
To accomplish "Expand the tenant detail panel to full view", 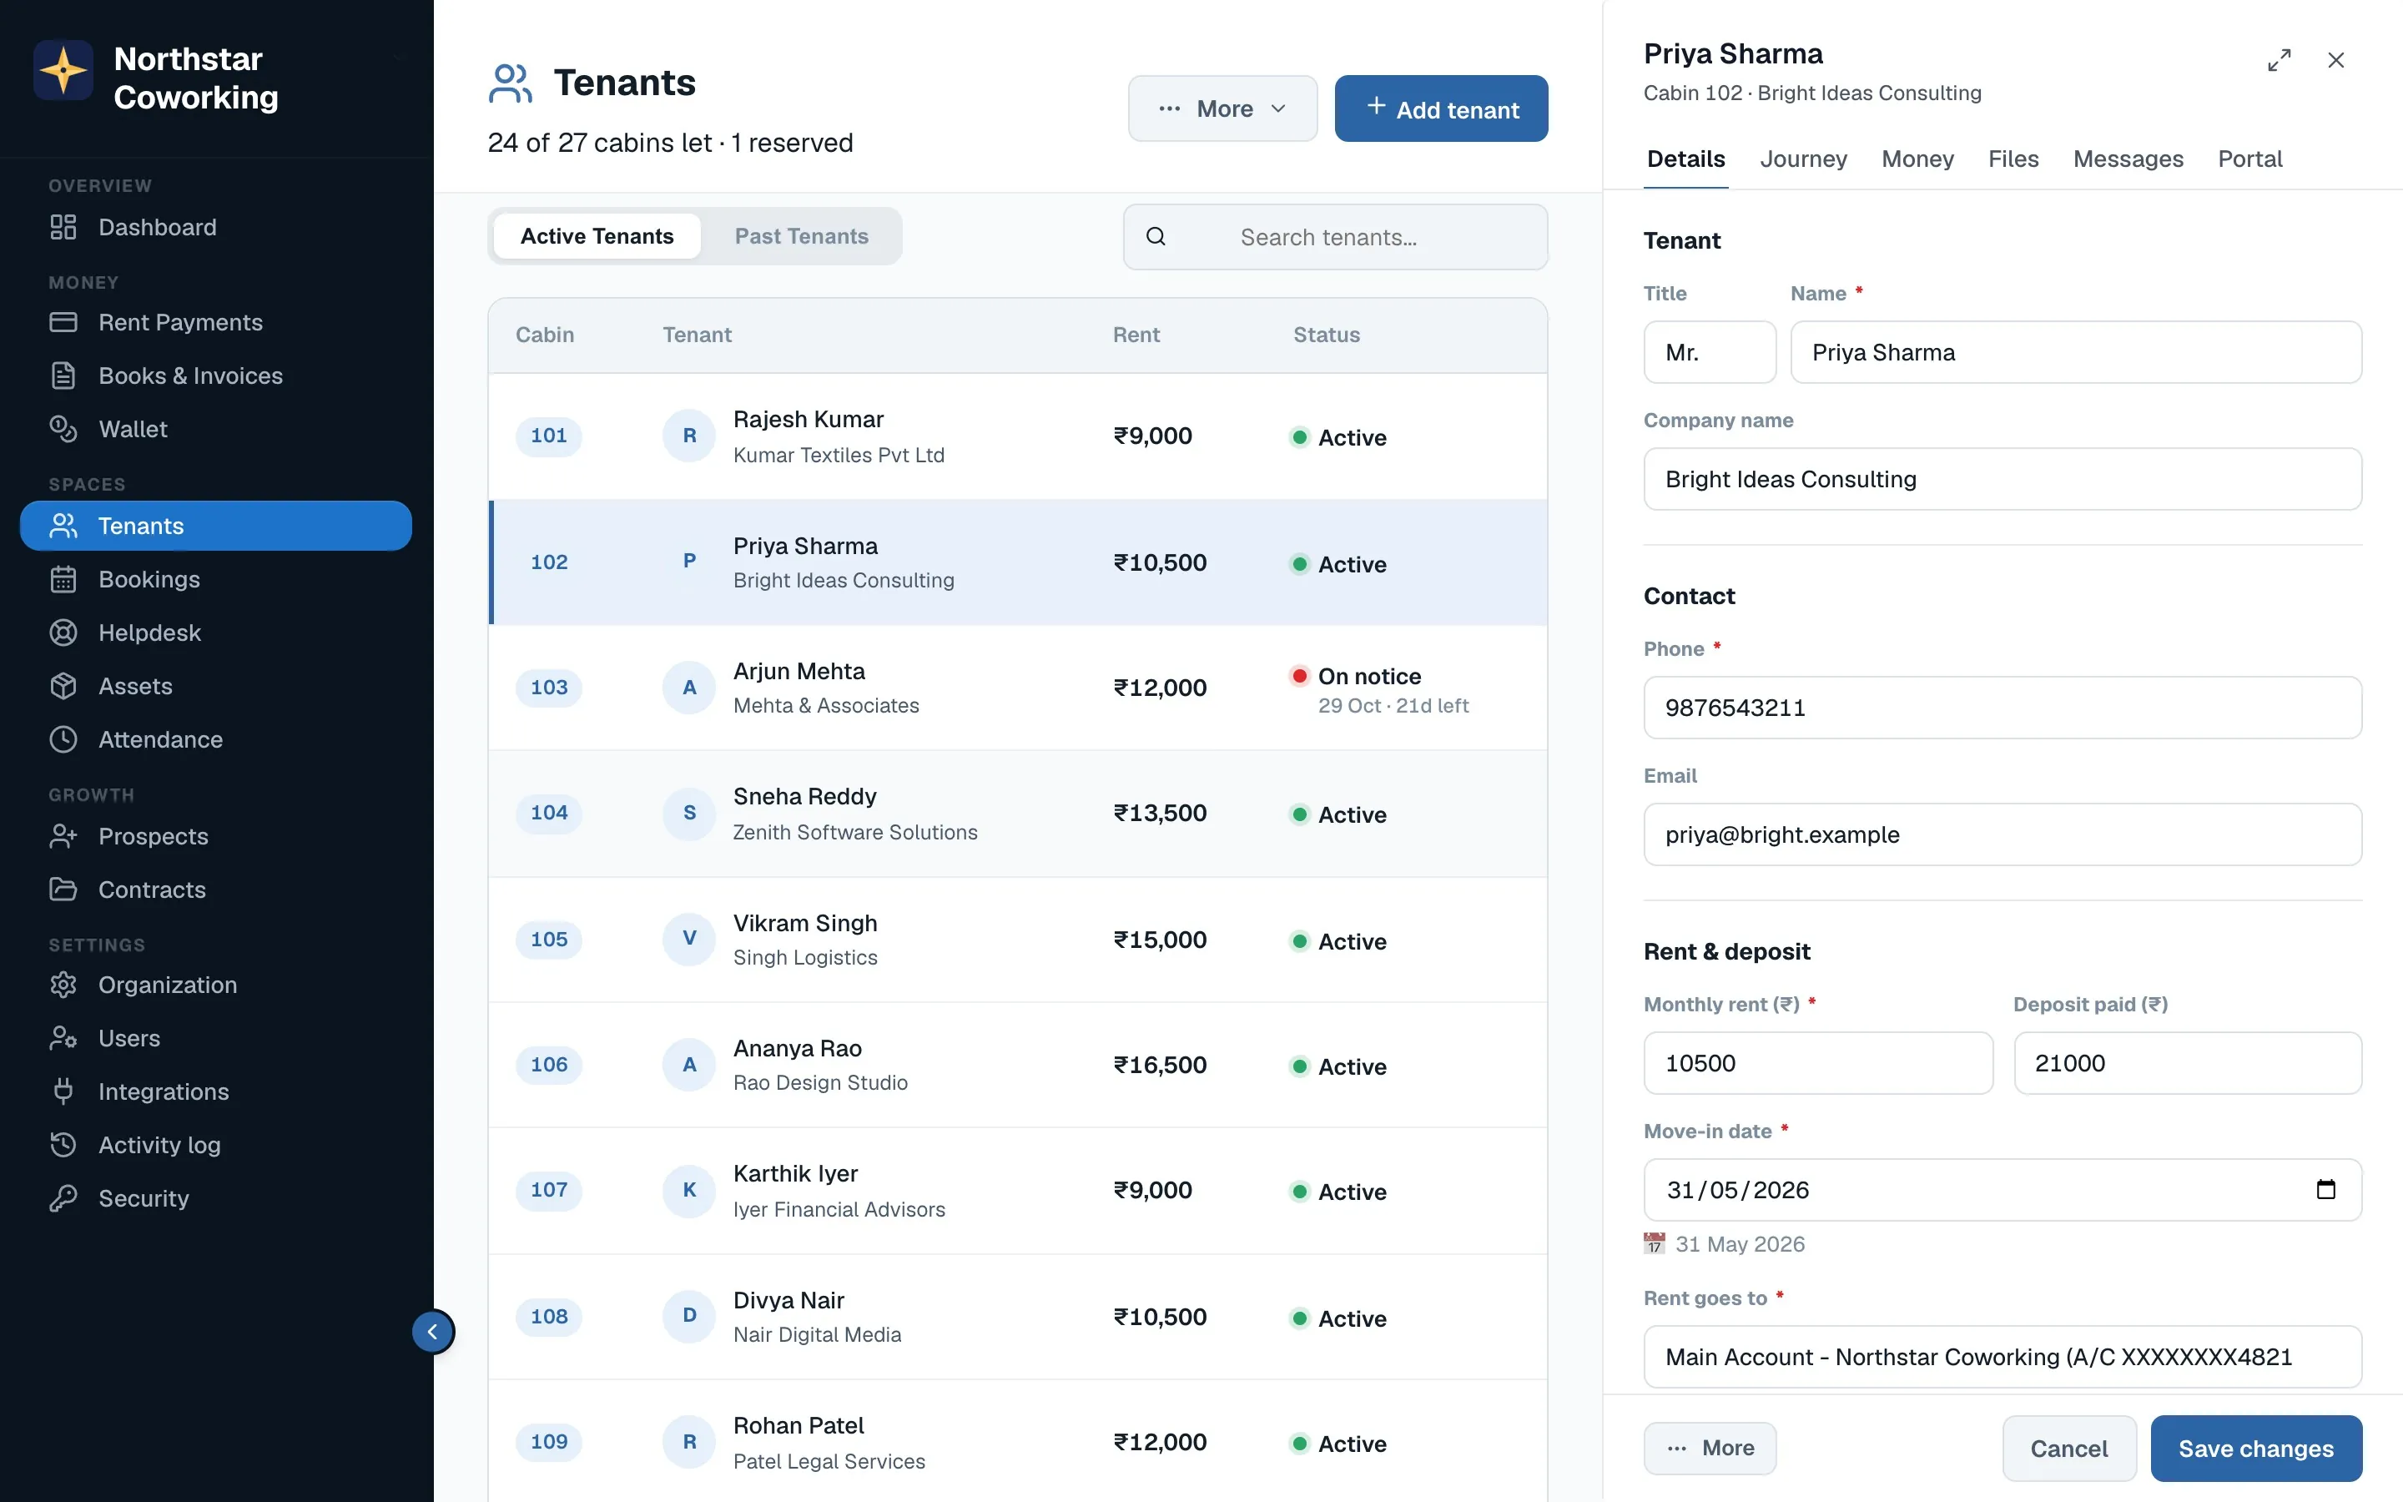I will click(x=2279, y=61).
